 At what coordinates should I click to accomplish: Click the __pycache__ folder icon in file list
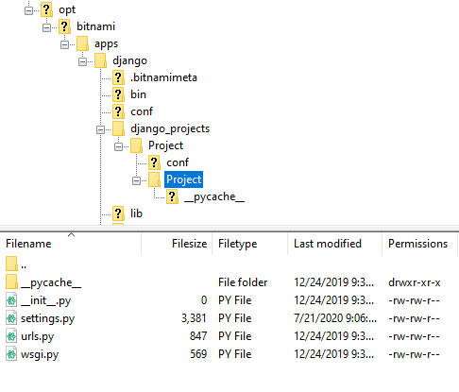(11, 282)
